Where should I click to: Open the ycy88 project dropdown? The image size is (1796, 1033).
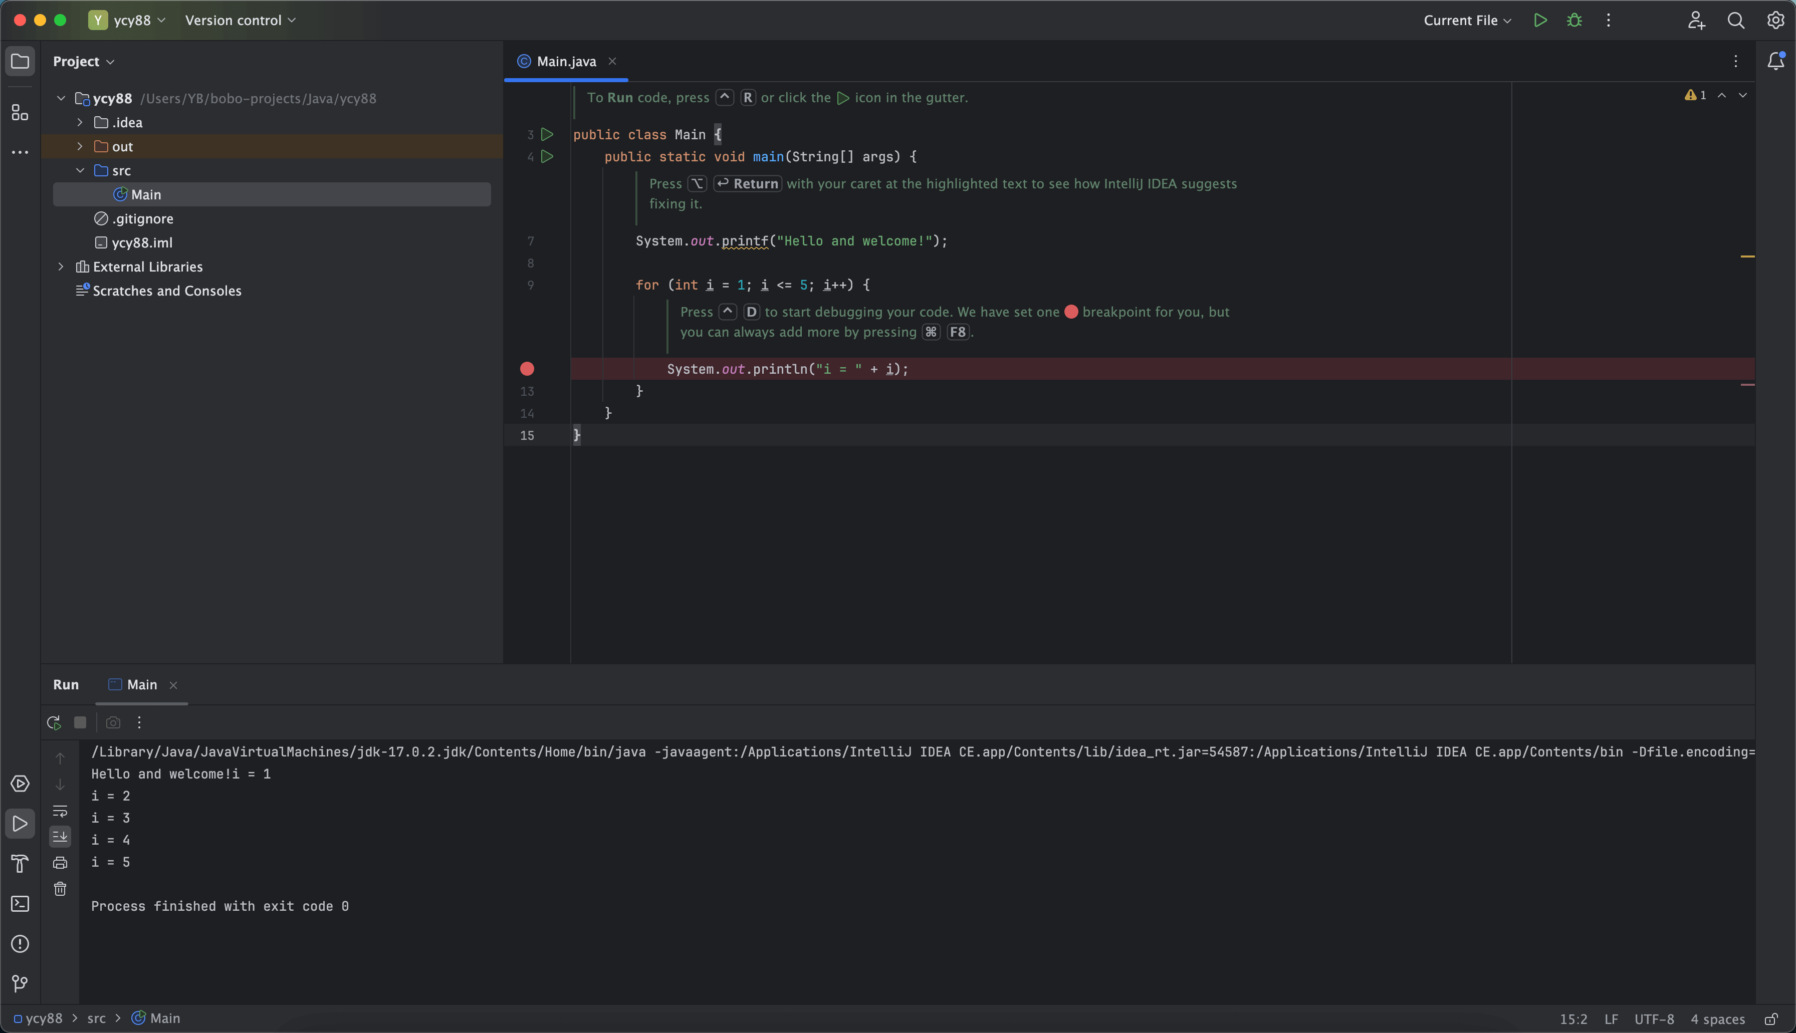pos(128,20)
